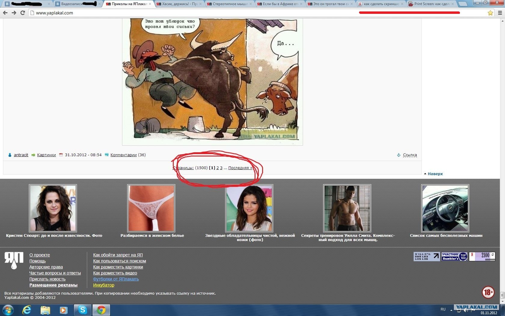The image size is (505, 316).
Task: Click the ЯП footer logo
Action: click(x=14, y=260)
